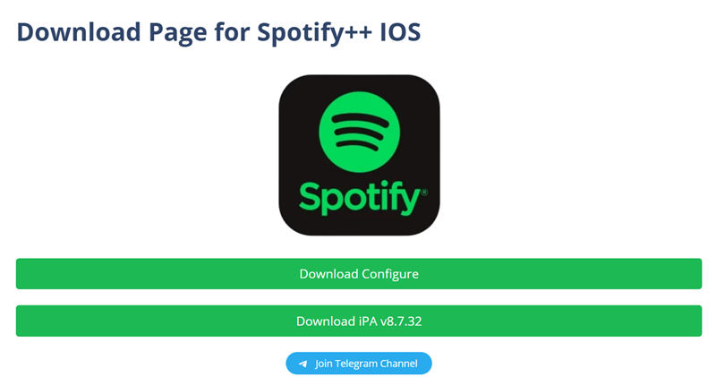Click the "Configure" text on green button
This screenshot has height=377, width=716.
pyautogui.click(x=390, y=274)
